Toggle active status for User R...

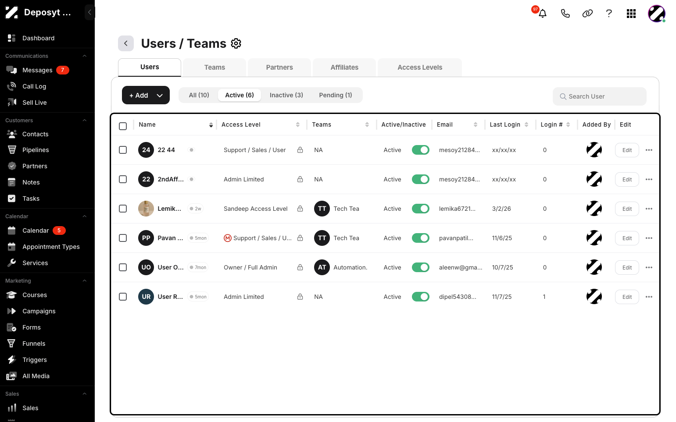(421, 297)
